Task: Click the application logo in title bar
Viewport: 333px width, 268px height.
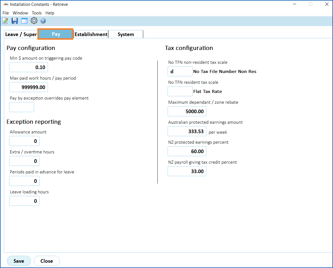Action: click(6, 4)
